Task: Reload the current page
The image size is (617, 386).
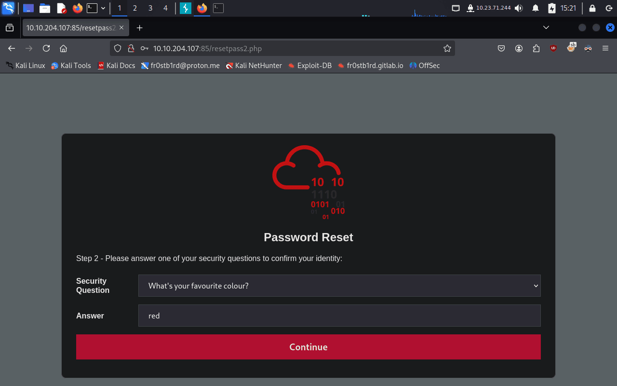Action: tap(46, 48)
